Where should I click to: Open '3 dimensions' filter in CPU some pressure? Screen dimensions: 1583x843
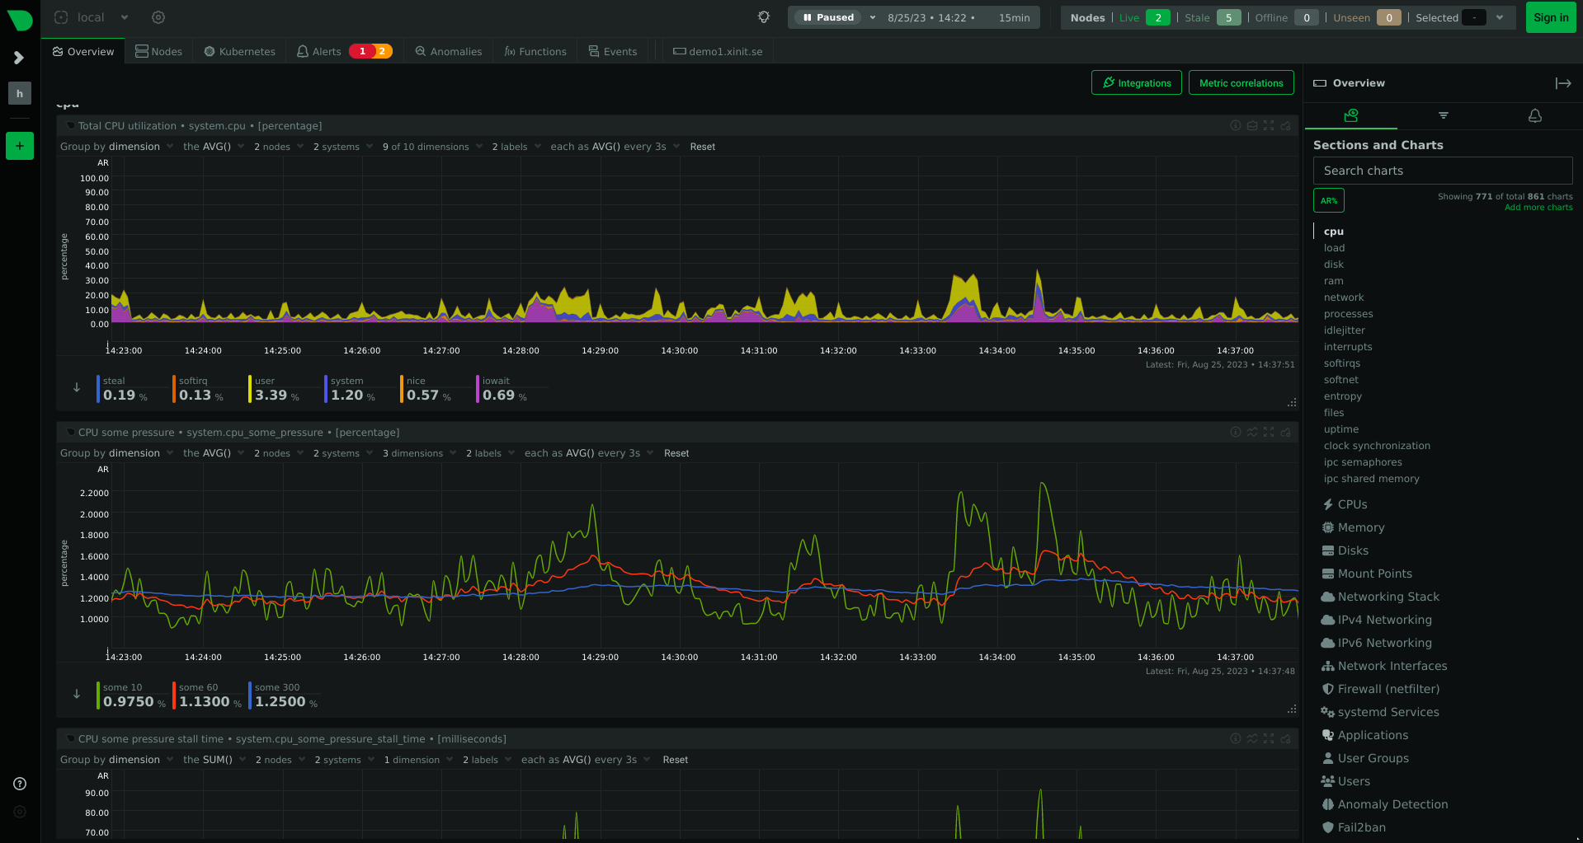point(419,453)
